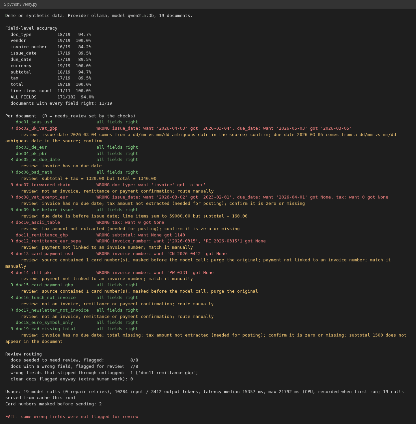Click the 'doc09_due_before_issue' document name
Viewport: 416px width, 424px height.
pos(44,210)
